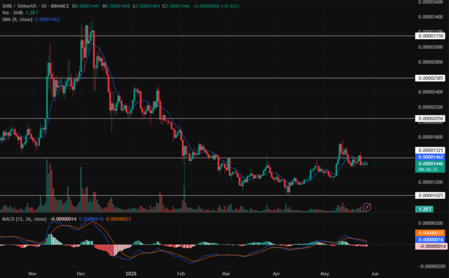Select the 0.00003150 horizontal line price label
449x278 pixels.
coord(430,36)
